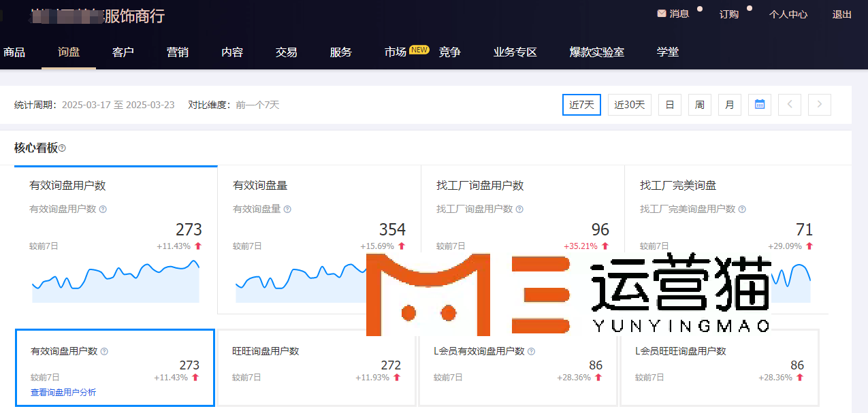Image resolution: width=868 pixels, height=413 pixels.
Task: Select the 日 granularity option
Action: [669, 105]
